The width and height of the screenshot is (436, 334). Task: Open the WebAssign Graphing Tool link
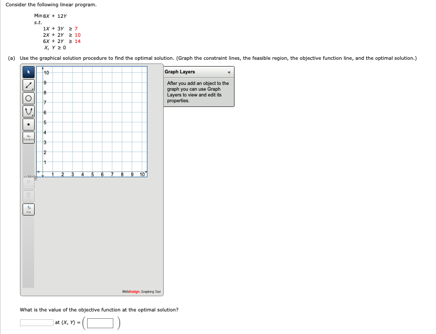click(141, 291)
